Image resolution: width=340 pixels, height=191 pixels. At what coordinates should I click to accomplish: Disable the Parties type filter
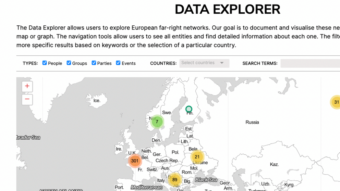pos(94,63)
